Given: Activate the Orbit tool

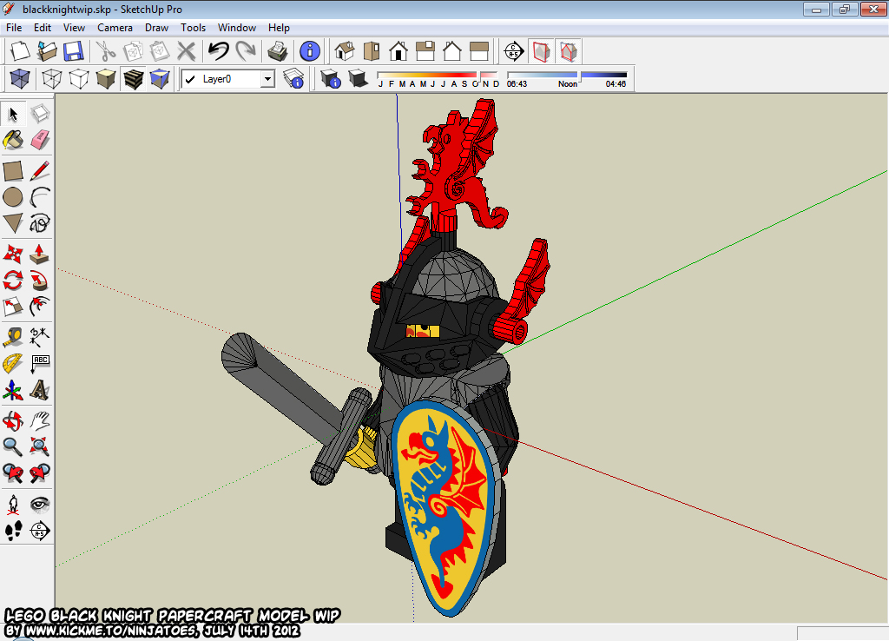Looking at the screenshot, I should 12,420.
